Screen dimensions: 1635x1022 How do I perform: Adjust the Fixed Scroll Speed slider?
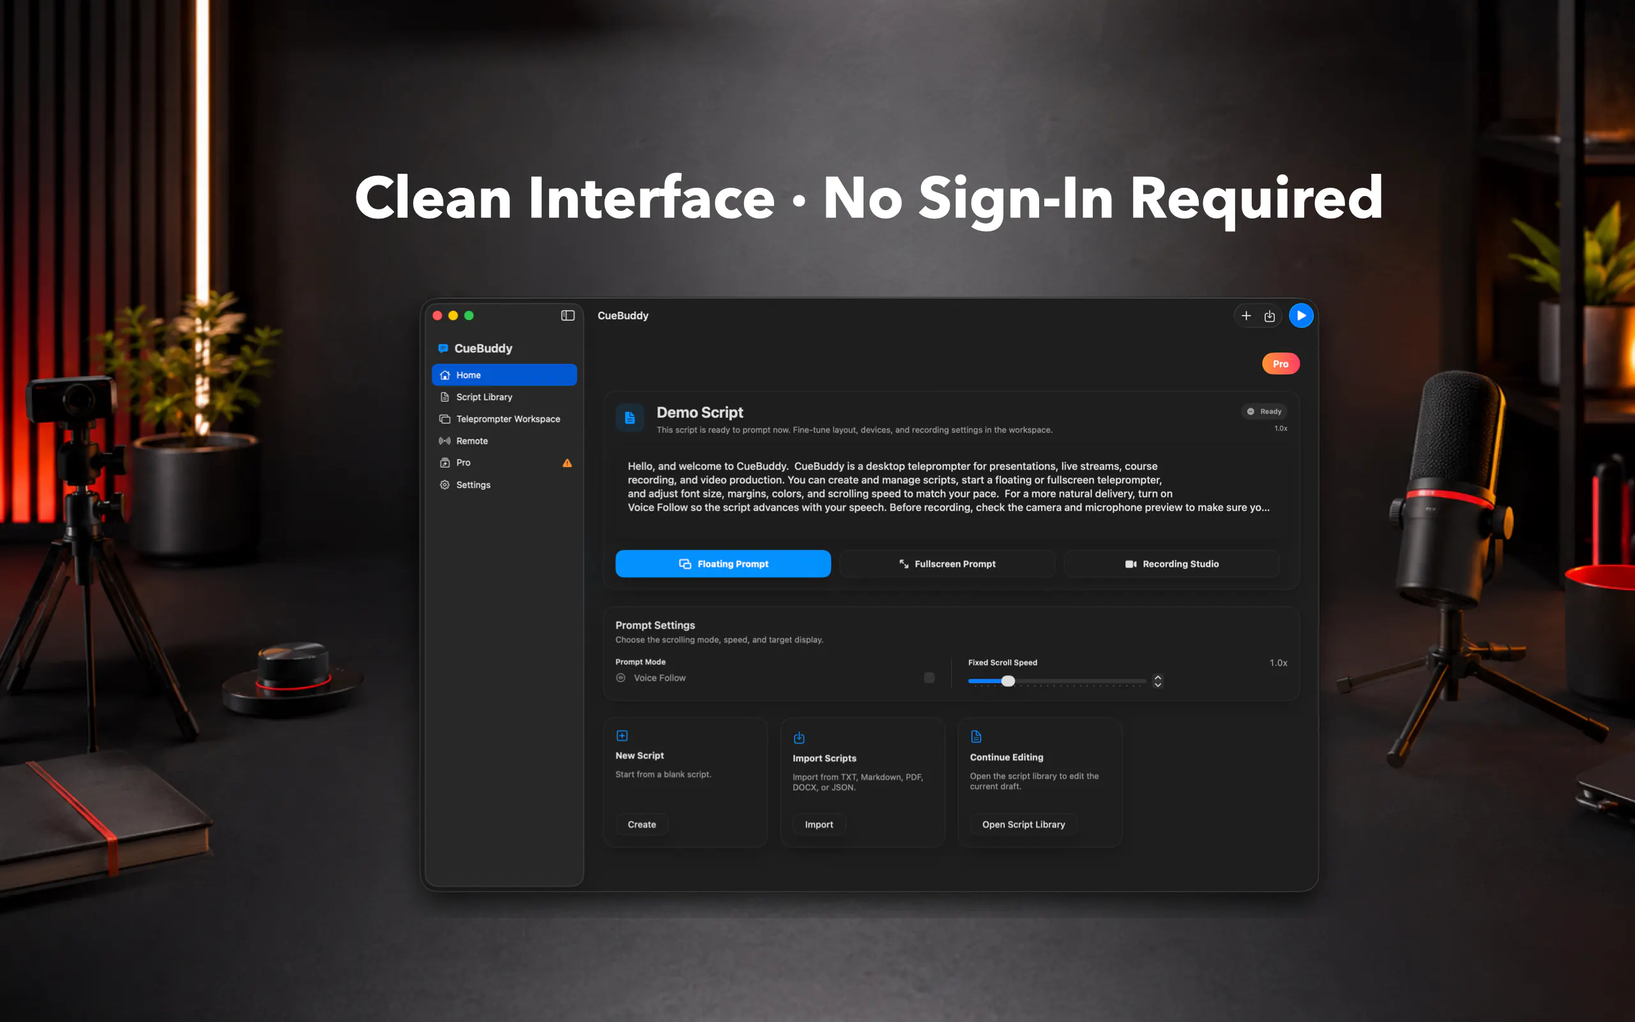pos(1058,682)
